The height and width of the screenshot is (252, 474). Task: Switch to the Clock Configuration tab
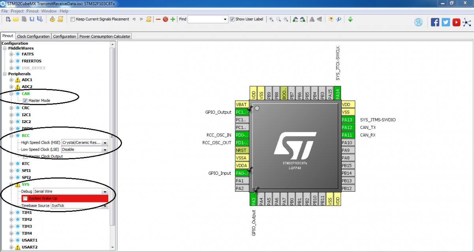(33, 36)
